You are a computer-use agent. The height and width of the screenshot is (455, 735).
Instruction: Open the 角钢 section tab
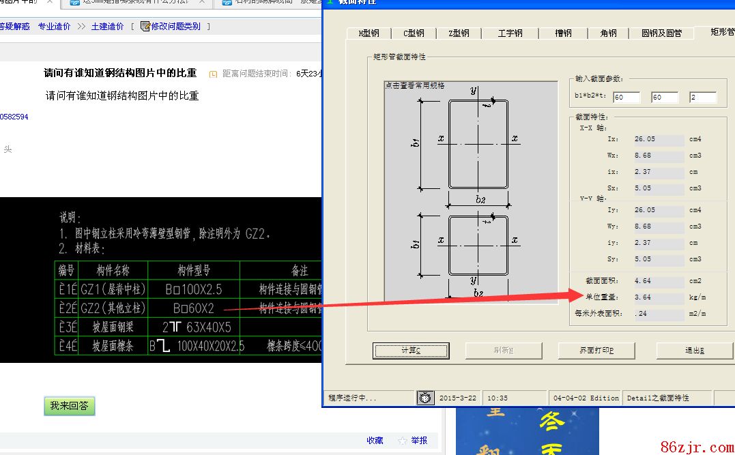(608, 33)
